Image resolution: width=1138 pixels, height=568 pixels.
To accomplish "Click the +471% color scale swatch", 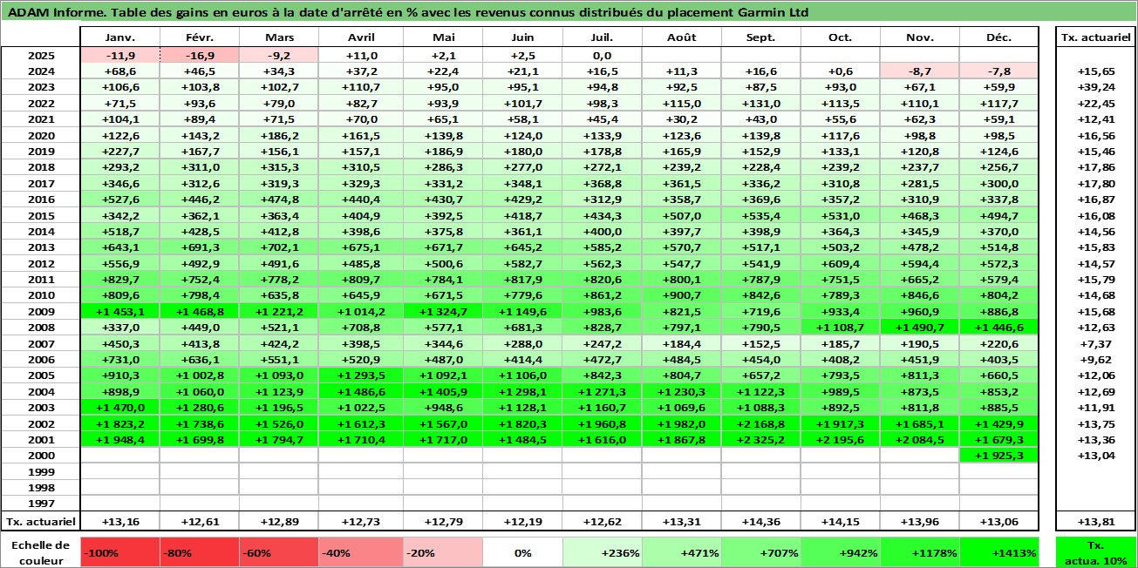I will (683, 552).
